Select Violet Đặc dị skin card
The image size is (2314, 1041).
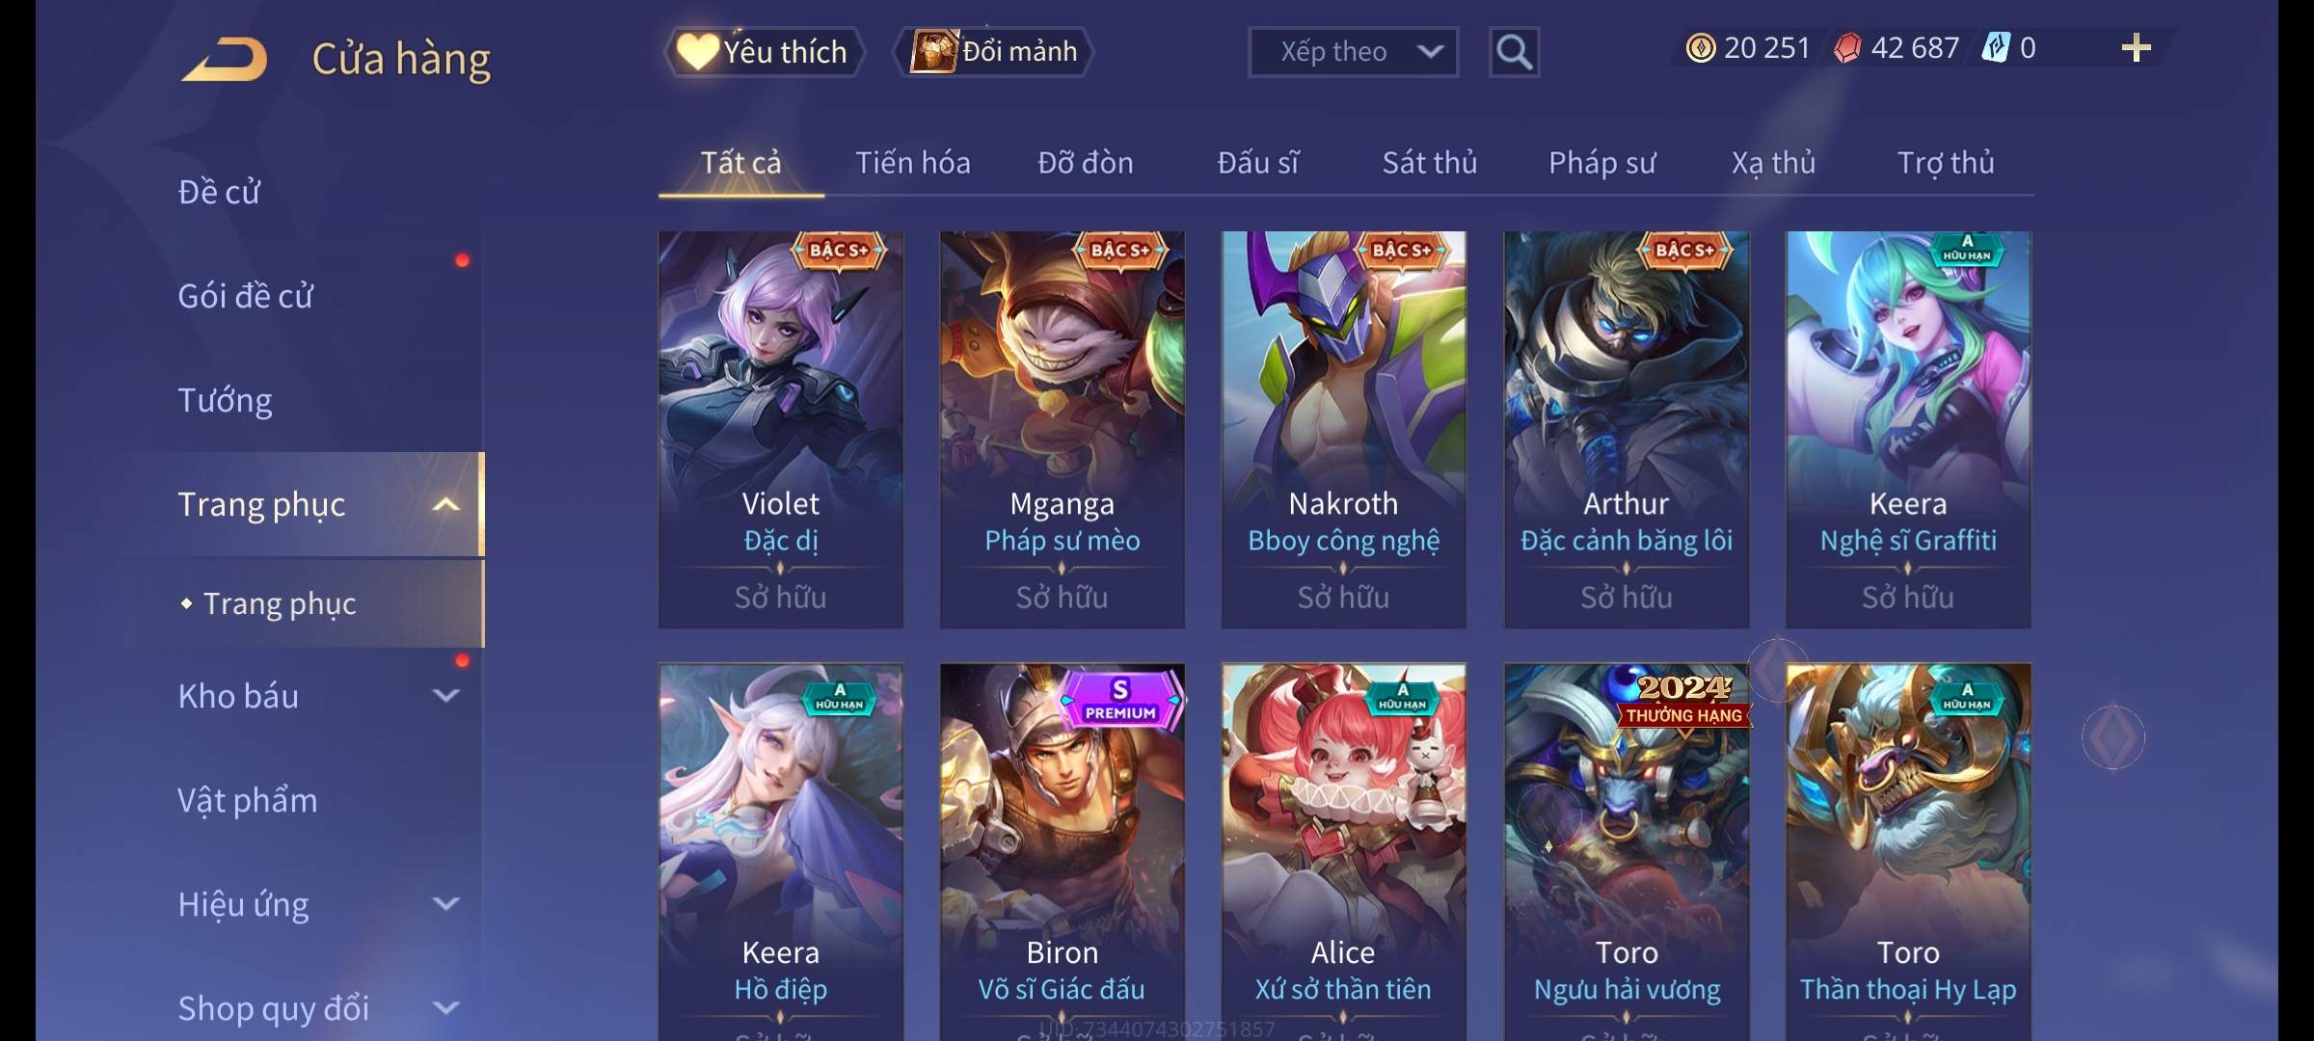(x=781, y=430)
